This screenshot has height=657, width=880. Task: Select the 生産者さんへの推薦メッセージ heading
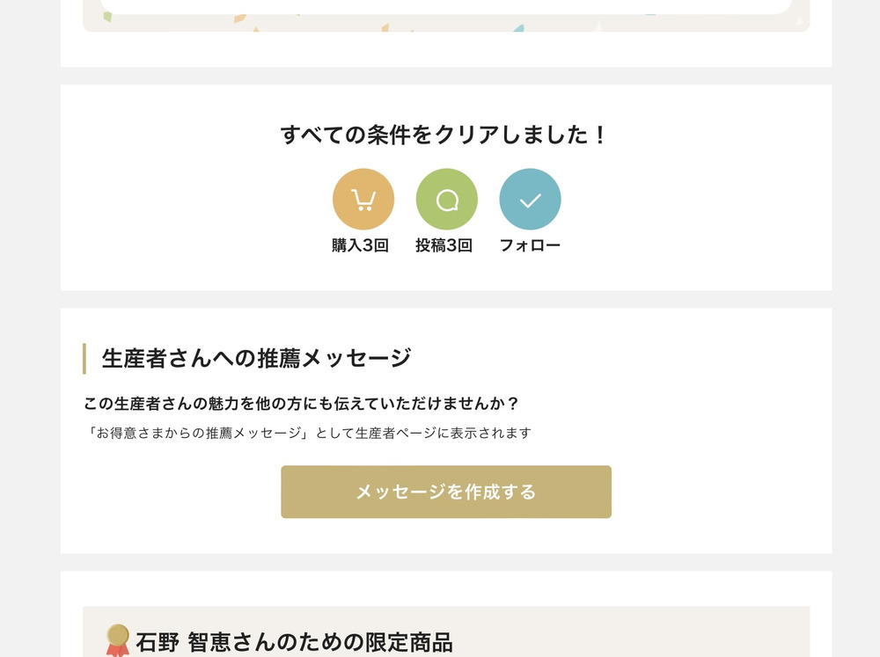click(256, 358)
